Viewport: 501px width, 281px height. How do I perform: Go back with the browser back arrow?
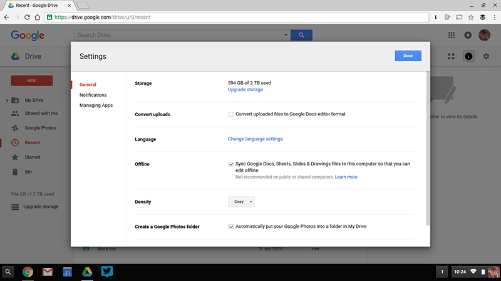pos(7,17)
